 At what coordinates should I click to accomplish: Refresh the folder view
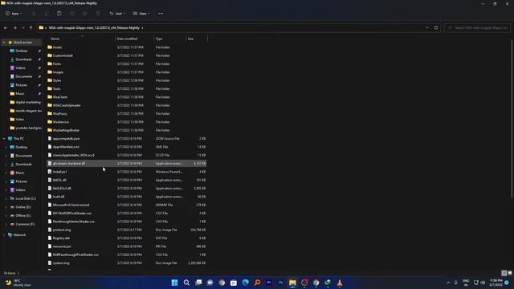click(436, 28)
